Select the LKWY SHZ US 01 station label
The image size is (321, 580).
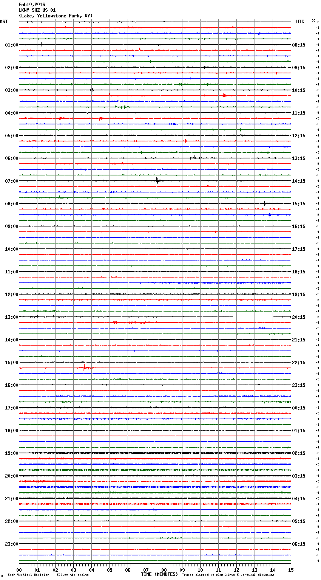tap(37, 10)
